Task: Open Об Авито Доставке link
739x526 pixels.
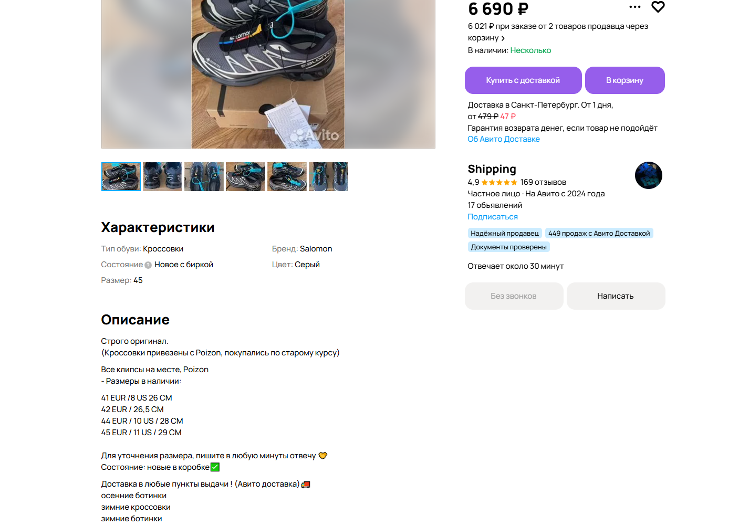Action: point(504,139)
